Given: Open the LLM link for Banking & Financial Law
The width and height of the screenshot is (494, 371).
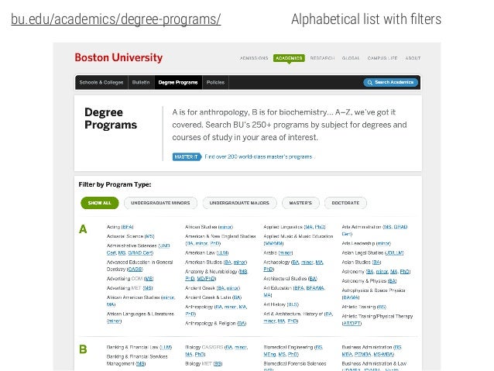Looking at the screenshot, I should pos(166,347).
